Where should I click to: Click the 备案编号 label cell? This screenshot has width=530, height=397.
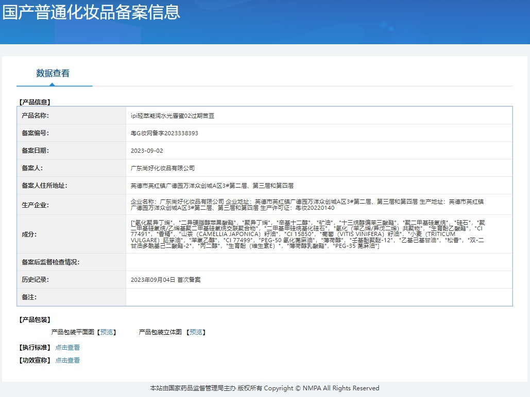click(x=71, y=133)
